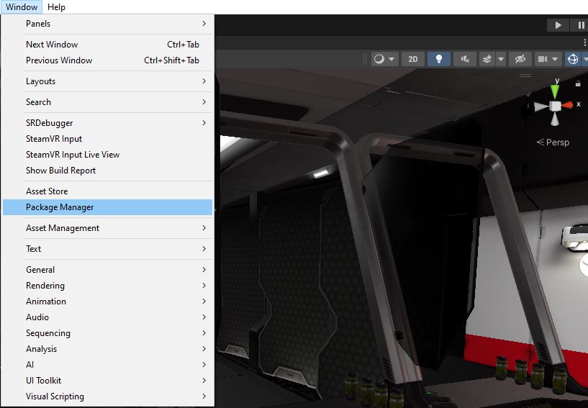Viewport: 588px width, 408px height.
Task: Open the dropdown arrow next to the camera icon
Action: pos(556,59)
